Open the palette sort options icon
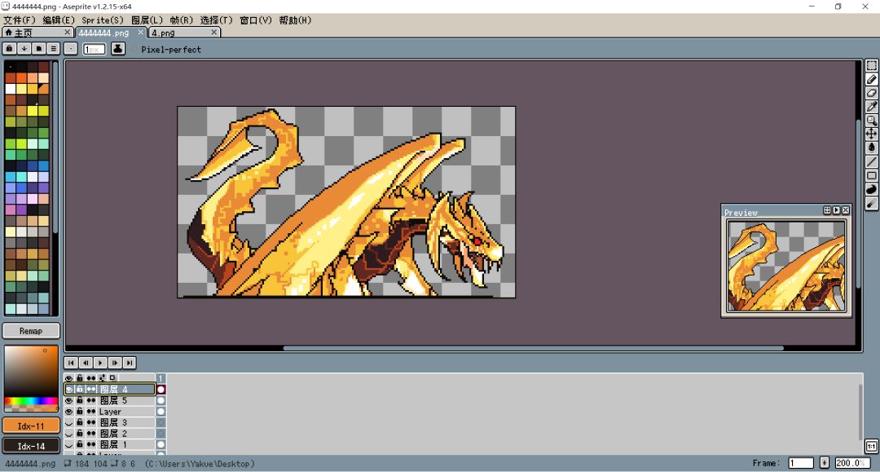The image size is (880, 472). click(x=24, y=49)
